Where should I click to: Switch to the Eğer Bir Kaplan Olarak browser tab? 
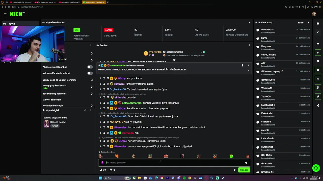45,2
